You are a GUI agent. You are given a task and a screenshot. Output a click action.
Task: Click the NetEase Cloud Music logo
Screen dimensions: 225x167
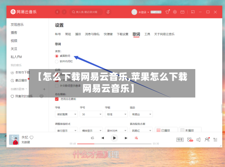point(23,12)
